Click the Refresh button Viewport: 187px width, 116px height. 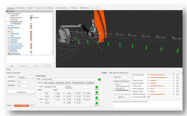coord(121,97)
